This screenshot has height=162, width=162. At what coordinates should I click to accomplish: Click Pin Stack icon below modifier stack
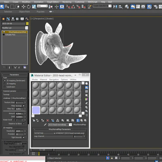point(4,67)
